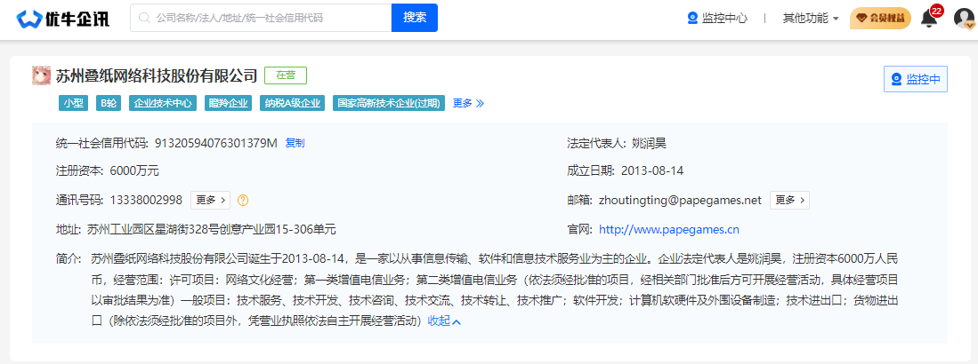Click the 小型 tag

pyautogui.click(x=73, y=103)
